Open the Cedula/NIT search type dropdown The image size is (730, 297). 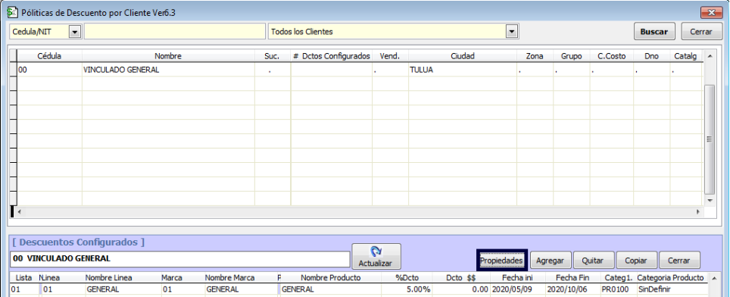click(74, 32)
